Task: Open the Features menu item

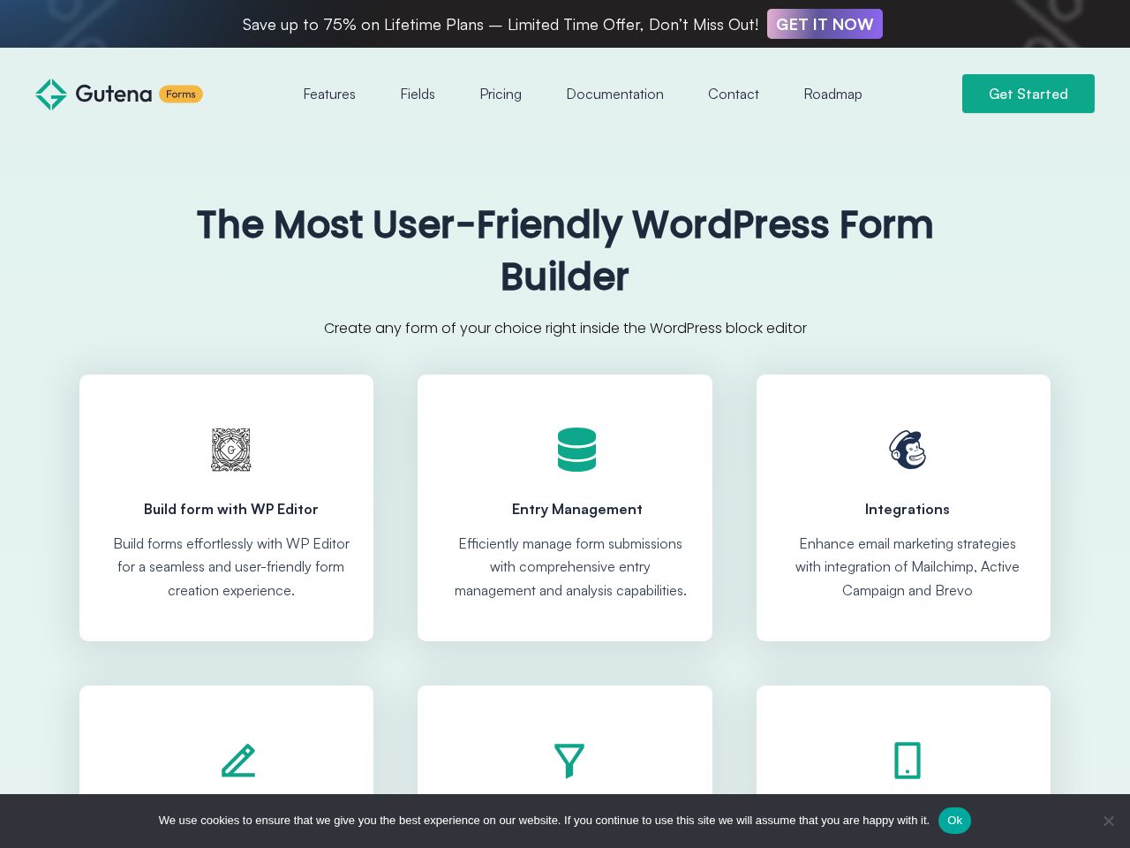Action: click(329, 94)
